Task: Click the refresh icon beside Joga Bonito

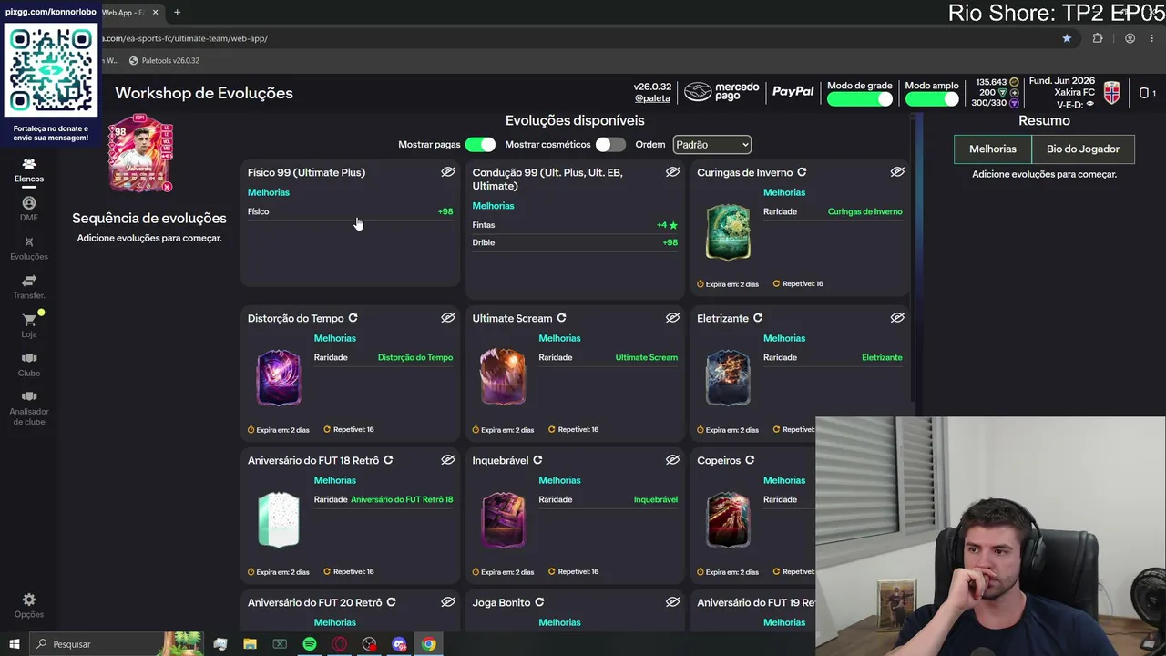Action: (539, 602)
